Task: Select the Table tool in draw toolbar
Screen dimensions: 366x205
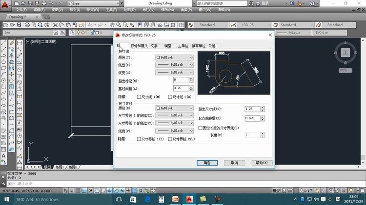Action: click(3, 149)
